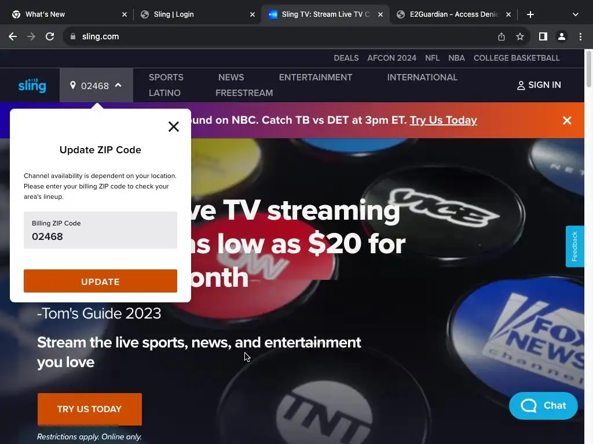The width and height of the screenshot is (593, 444).
Task: Click NFL link in top bar
Action: click(432, 58)
